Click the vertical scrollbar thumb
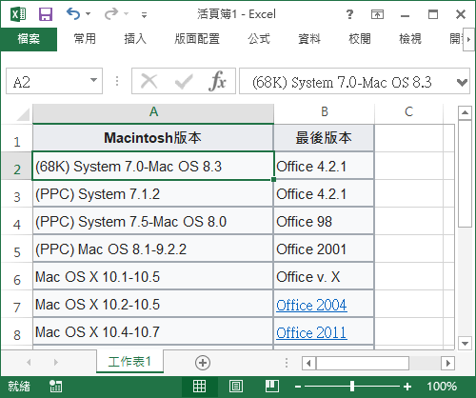This screenshot has height=398, width=476. [465, 173]
